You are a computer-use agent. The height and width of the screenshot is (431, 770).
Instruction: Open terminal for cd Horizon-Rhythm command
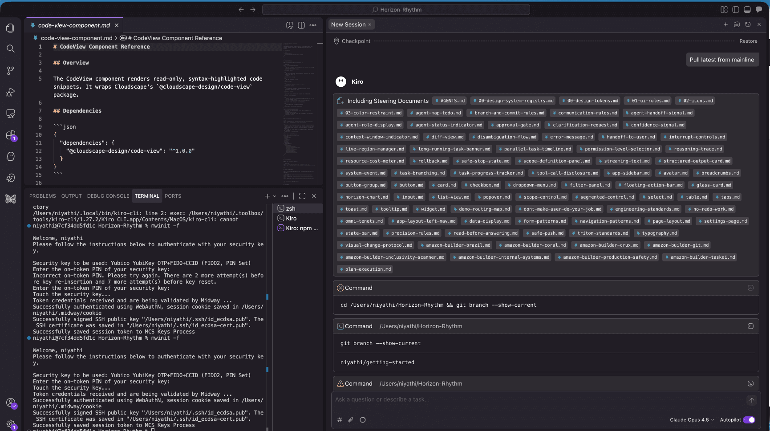(750, 288)
